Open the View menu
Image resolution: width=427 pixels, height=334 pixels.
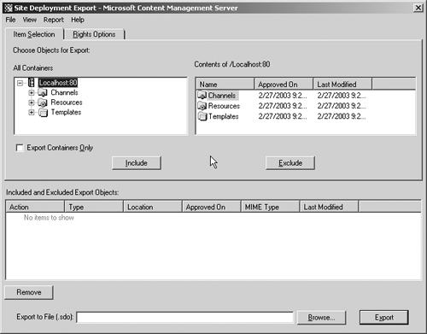coord(30,20)
